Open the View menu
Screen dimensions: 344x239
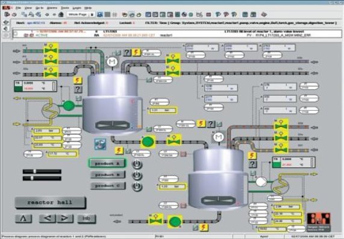28,8
